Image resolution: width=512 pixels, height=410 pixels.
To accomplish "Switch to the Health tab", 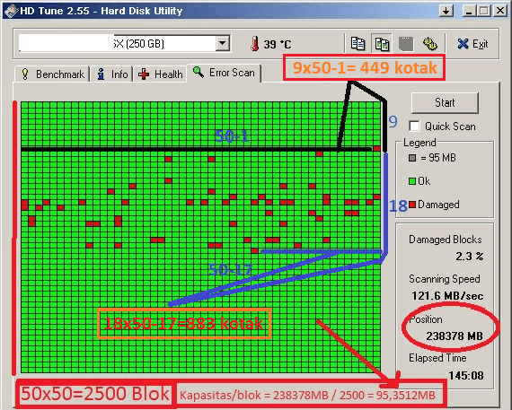I will pyautogui.click(x=160, y=74).
